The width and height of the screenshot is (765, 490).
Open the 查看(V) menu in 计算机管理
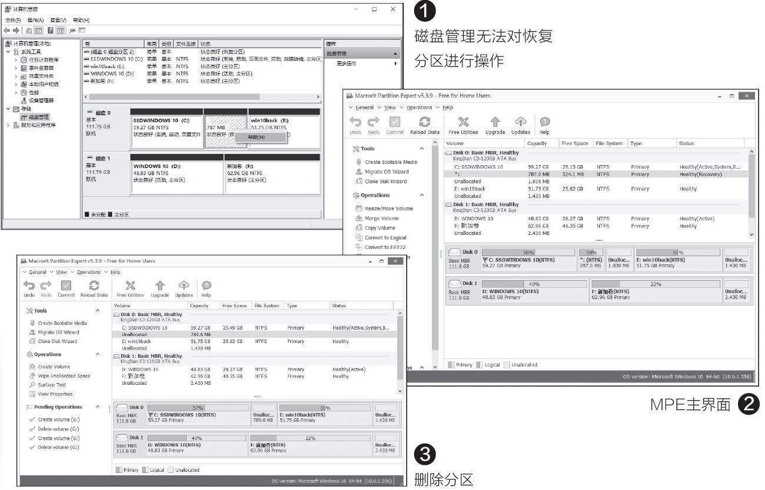pyautogui.click(x=58, y=20)
